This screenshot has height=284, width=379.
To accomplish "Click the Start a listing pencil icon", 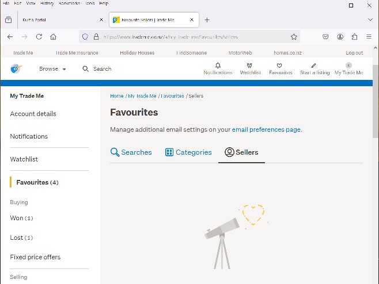I will pyautogui.click(x=314, y=66).
